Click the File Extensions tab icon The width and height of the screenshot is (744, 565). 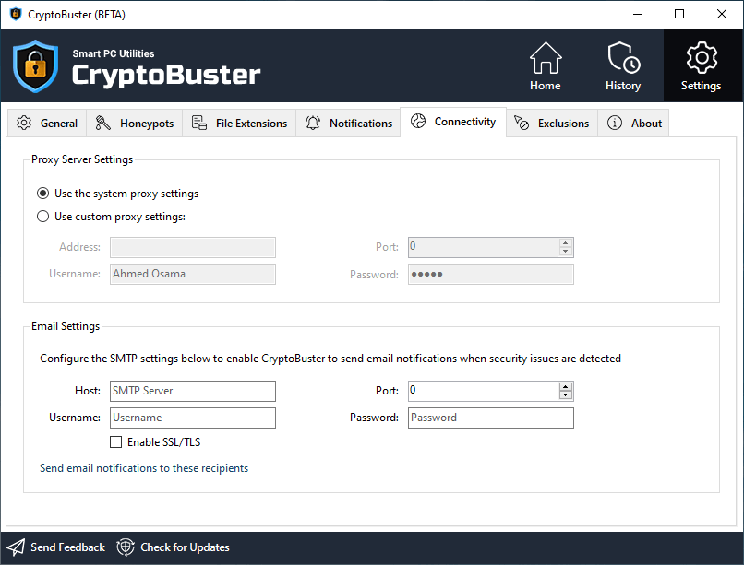click(x=198, y=124)
